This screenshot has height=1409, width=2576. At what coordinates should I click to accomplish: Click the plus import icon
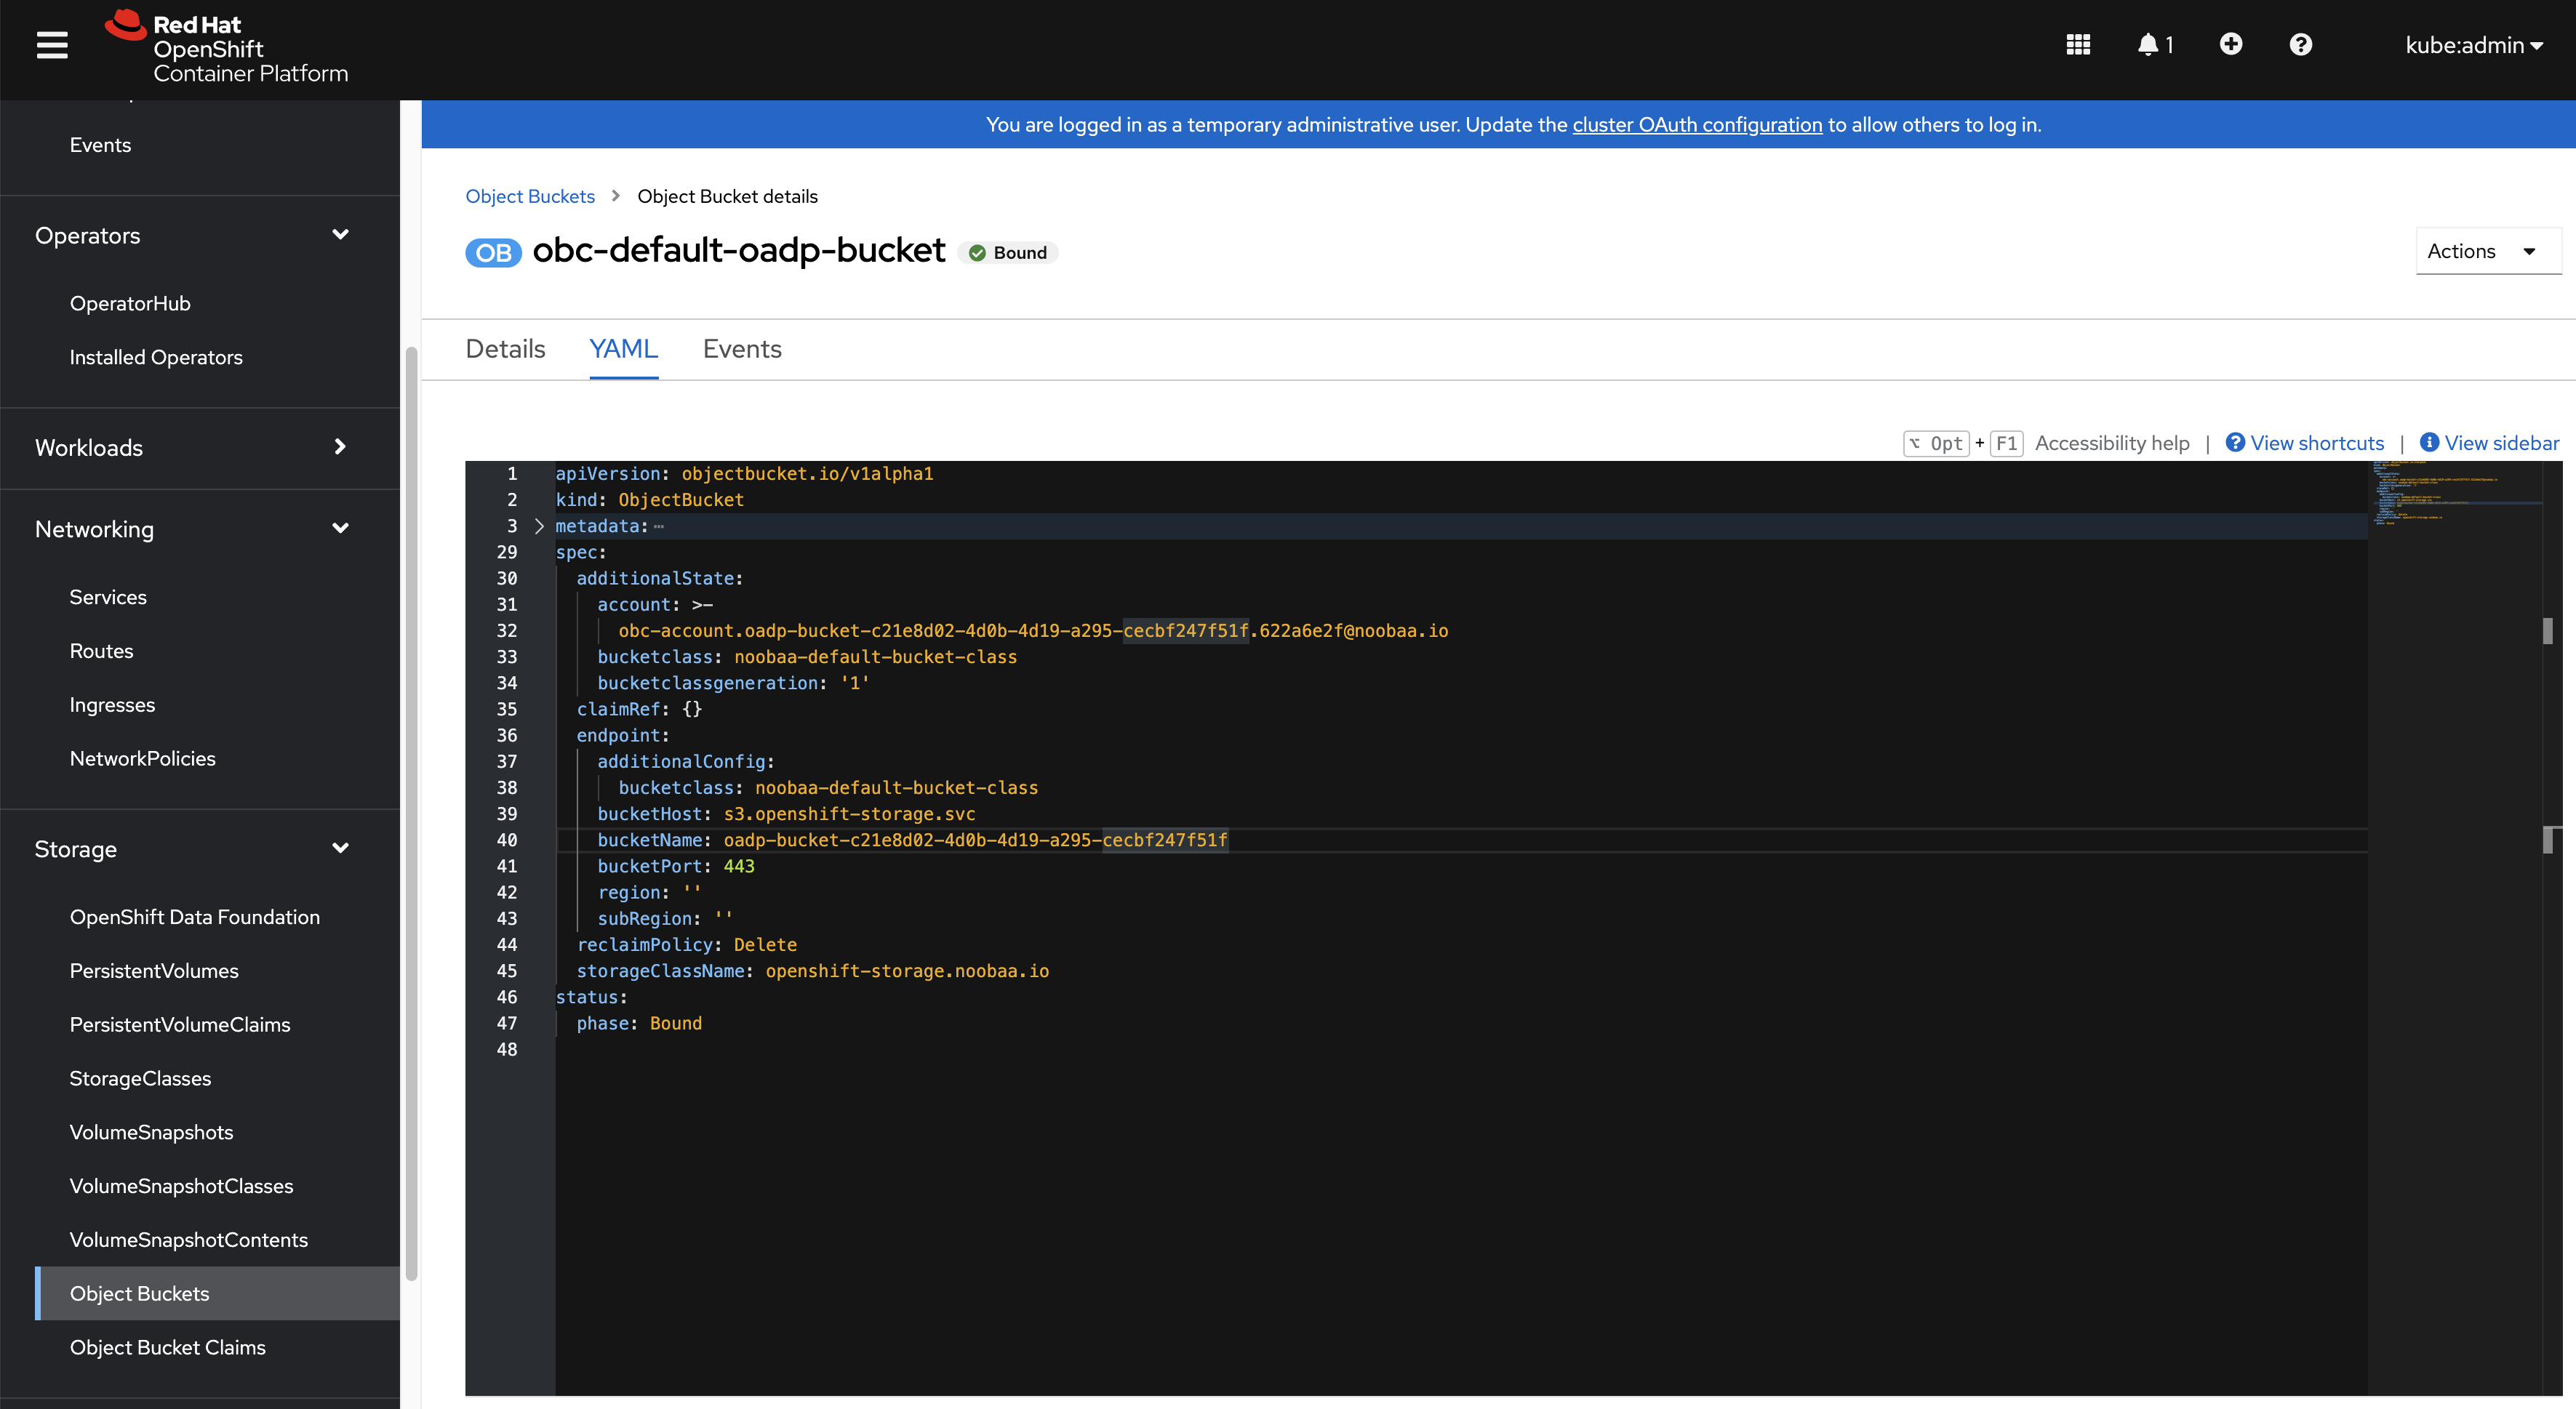click(x=2230, y=45)
